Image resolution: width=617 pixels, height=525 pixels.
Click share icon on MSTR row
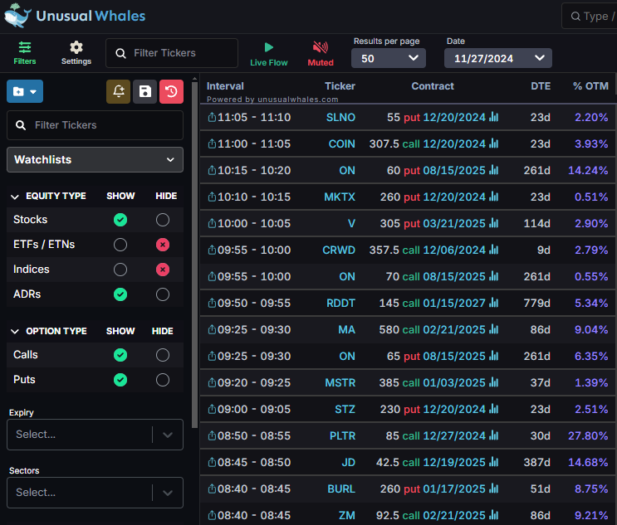[x=212, y=382]
